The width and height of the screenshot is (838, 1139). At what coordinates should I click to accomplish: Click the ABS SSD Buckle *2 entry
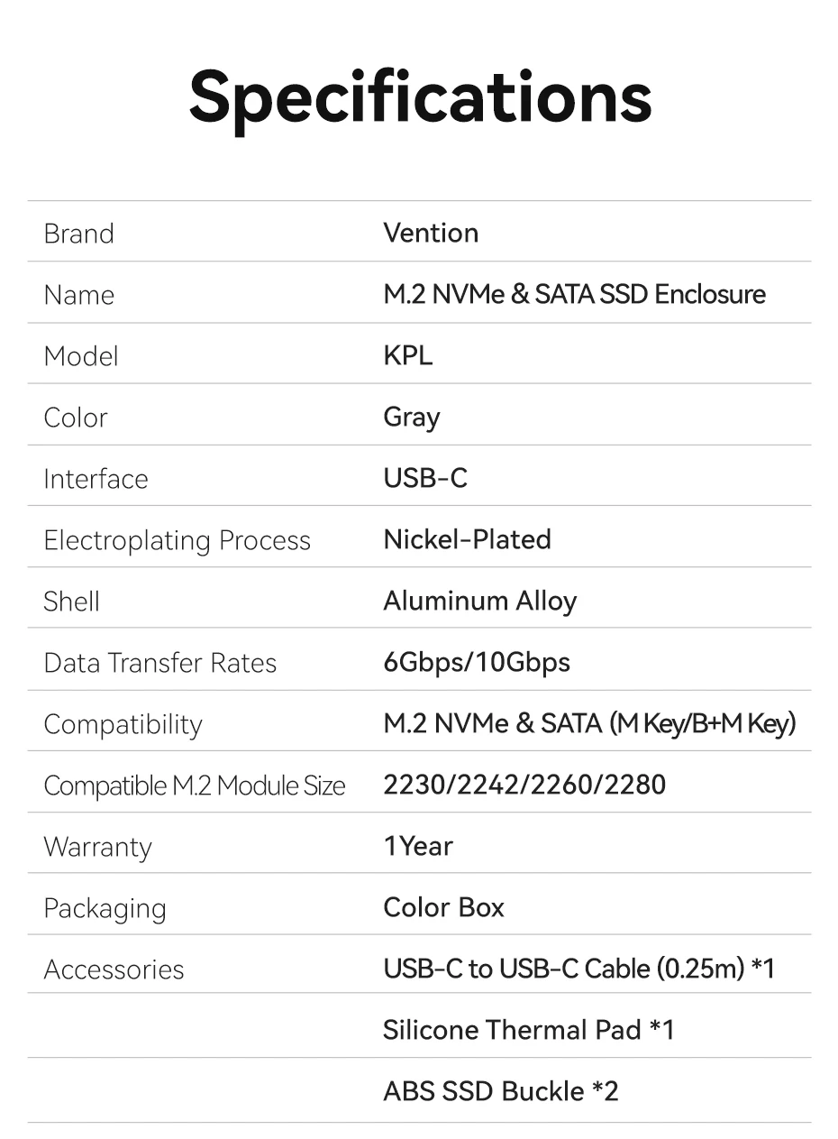(500, 1091)
